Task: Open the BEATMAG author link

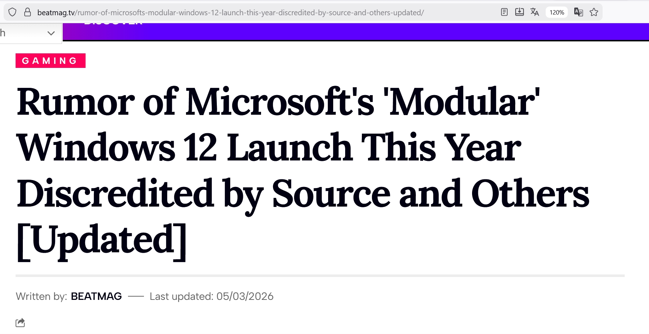Action: [x=96, y=296]
